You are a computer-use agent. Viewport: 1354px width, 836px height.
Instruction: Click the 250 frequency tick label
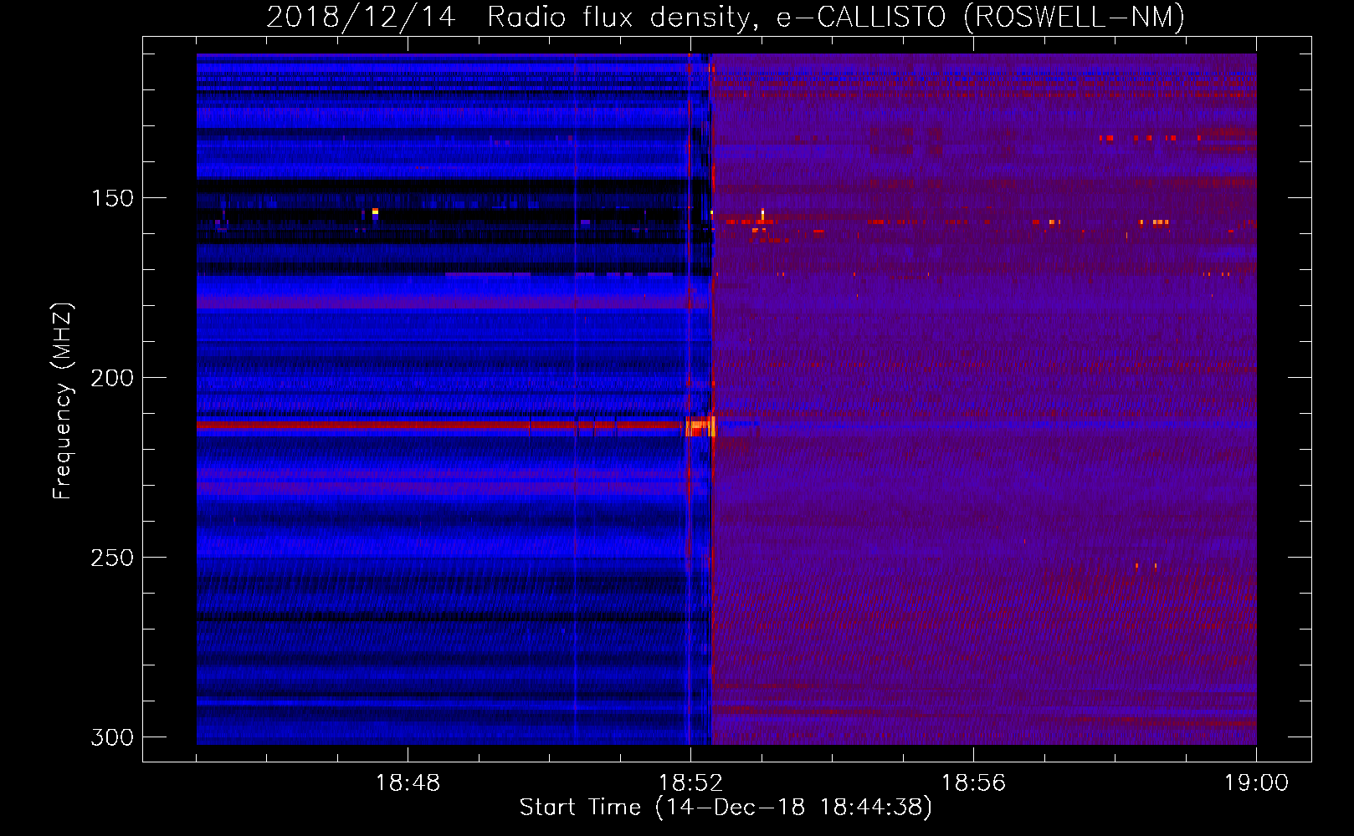tap(112, 558)
